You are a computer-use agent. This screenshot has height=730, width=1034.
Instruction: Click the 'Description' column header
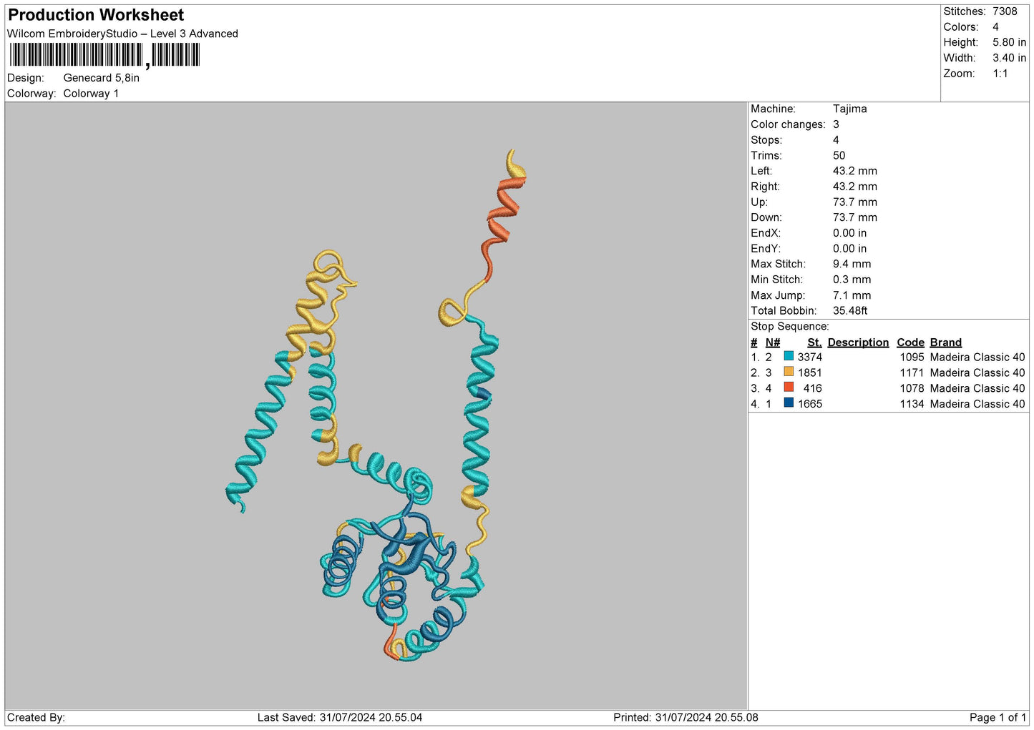[858, 342]
